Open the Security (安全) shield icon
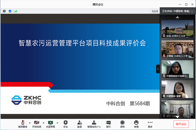 point(65,123)
